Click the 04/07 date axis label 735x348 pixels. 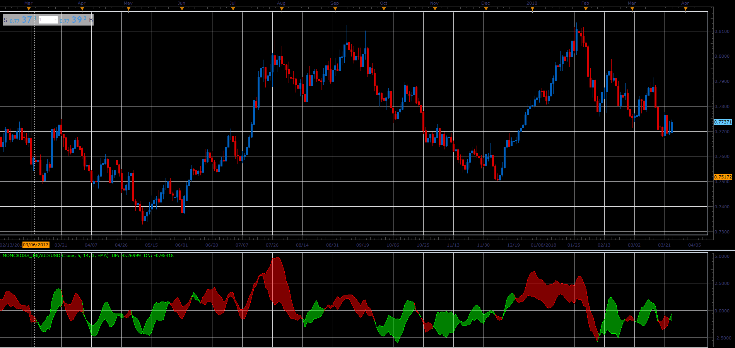pos(91,245)
